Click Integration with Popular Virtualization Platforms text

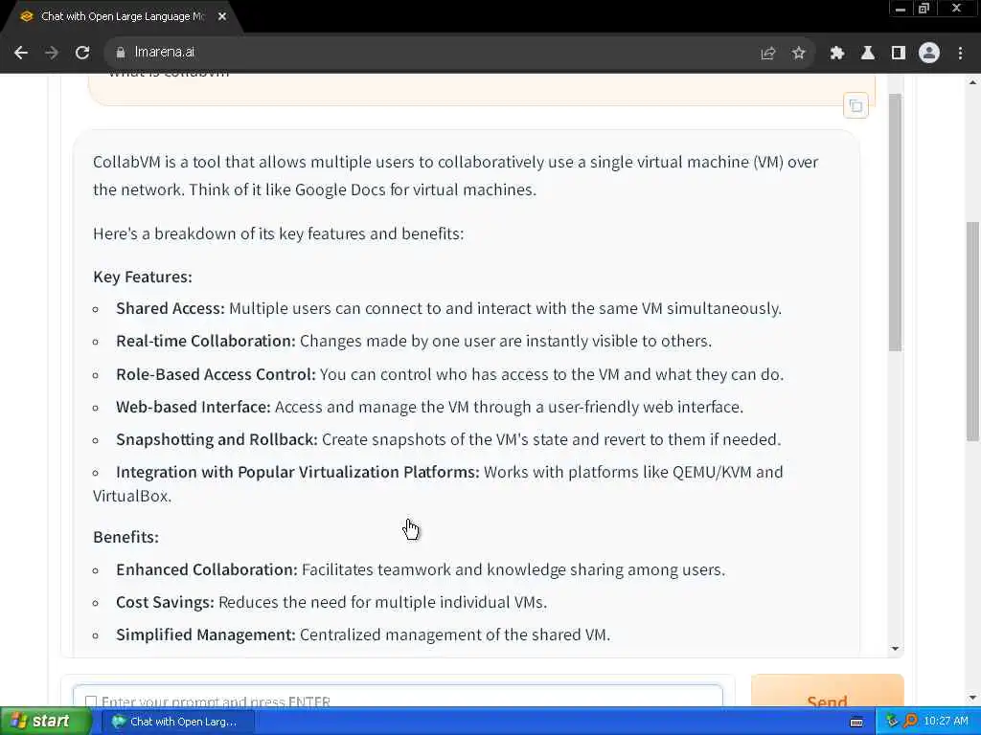pos(298,472)
